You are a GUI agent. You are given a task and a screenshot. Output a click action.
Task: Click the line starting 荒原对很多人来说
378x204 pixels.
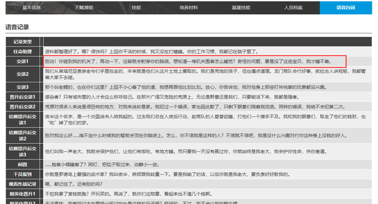[195, 107]
